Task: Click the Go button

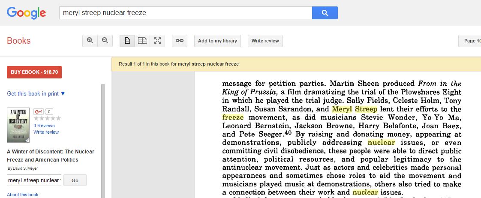Action: 75,180
